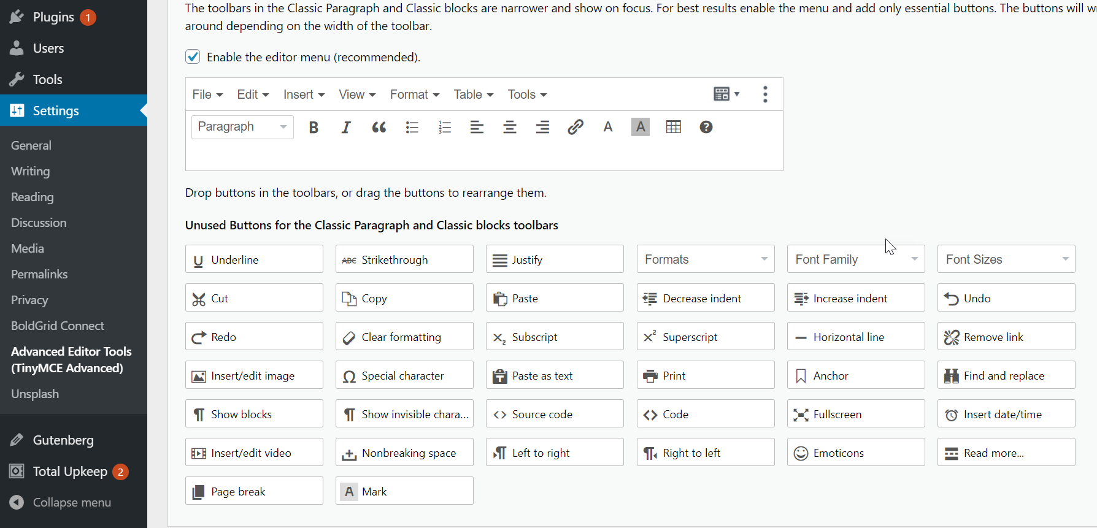Click the bulleted list icon
The image size is (1097, 528).
412,128
